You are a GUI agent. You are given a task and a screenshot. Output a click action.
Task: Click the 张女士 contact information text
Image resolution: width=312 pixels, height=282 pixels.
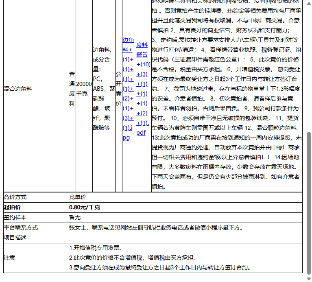pyautogui.click(x=156, y=227)
